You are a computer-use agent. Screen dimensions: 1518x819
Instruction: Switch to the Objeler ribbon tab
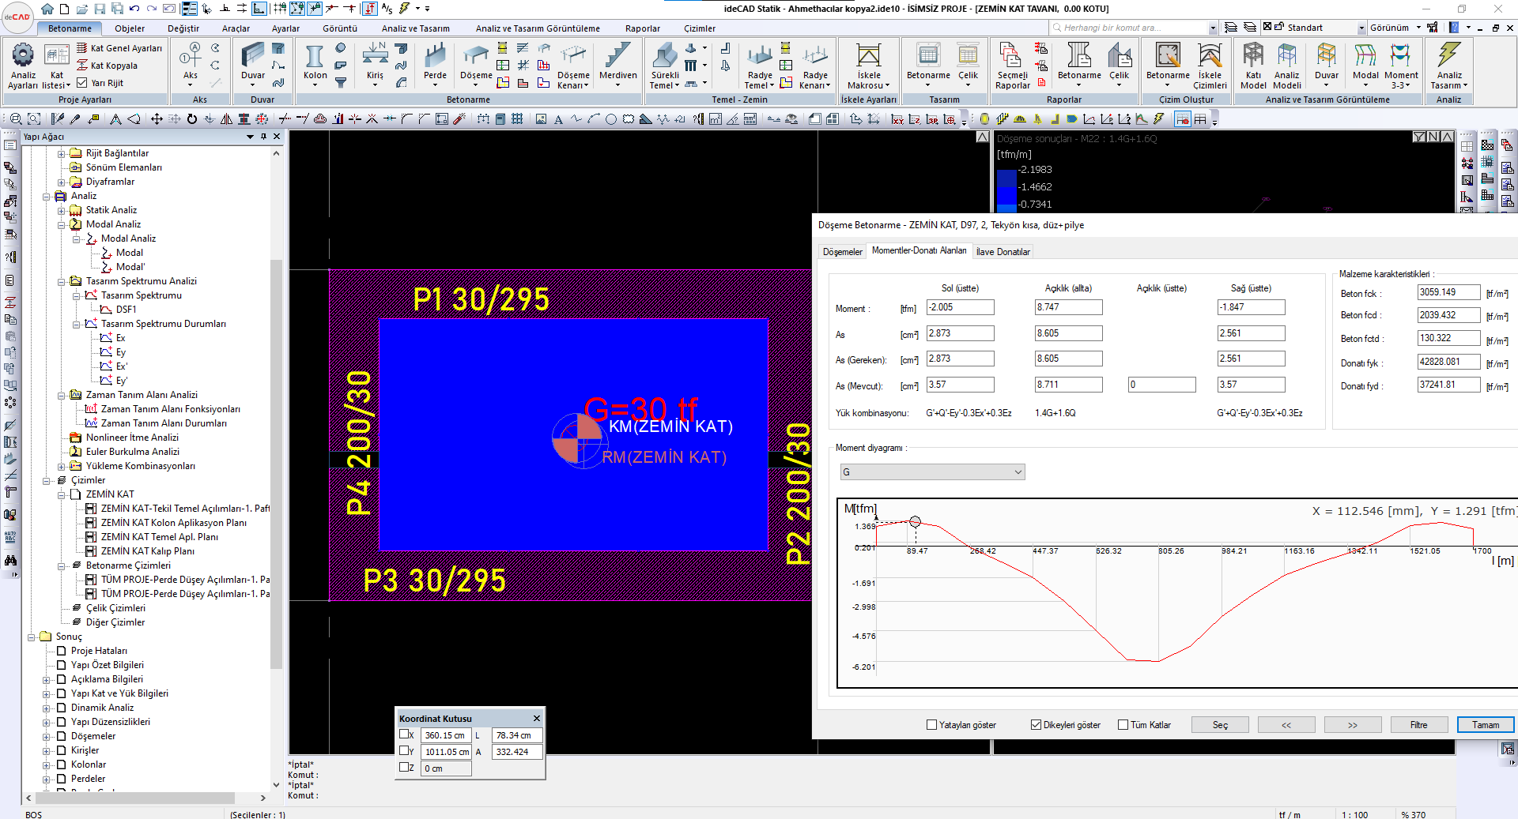[x=130, y=28]
